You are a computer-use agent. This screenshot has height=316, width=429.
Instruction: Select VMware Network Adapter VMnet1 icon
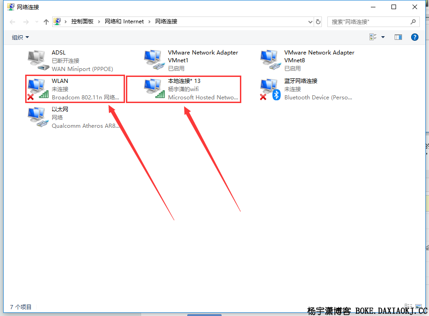154,60
